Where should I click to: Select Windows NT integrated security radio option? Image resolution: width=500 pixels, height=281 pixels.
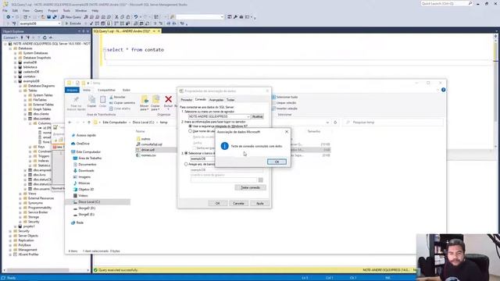pyautogui.click(x=190, y=126)
